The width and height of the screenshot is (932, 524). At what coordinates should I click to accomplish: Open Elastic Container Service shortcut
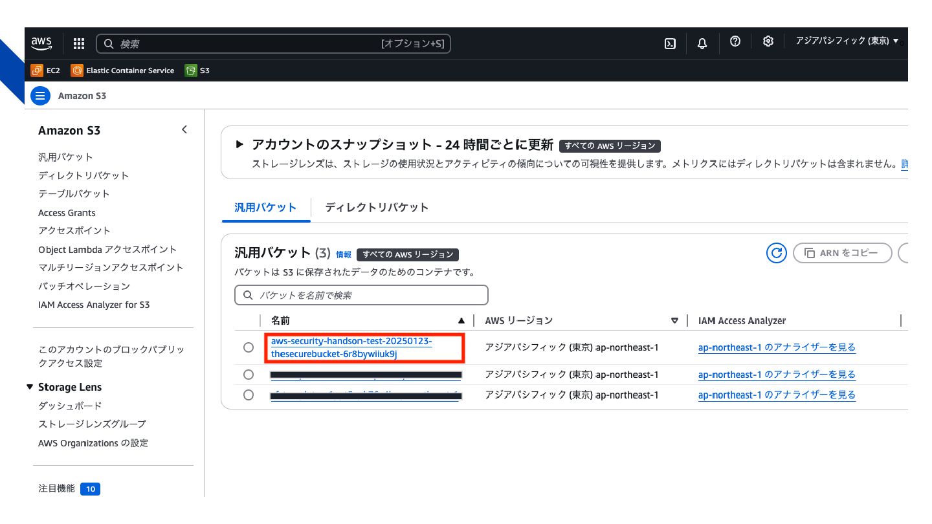122,71
